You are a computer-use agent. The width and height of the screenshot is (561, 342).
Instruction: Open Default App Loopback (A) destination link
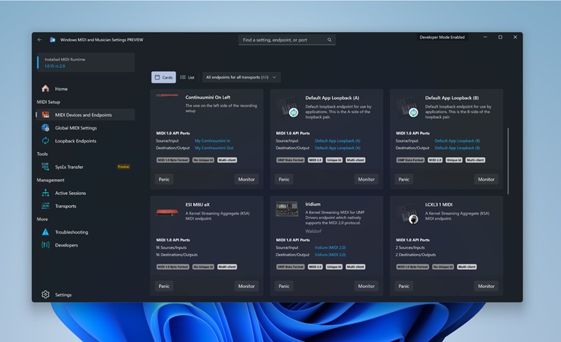click(337, 148)
